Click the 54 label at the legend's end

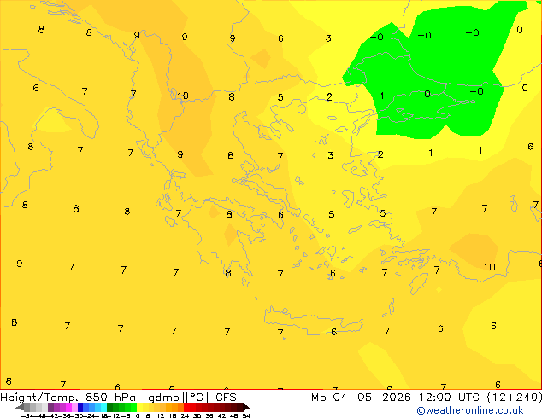(x=246, y=416)
